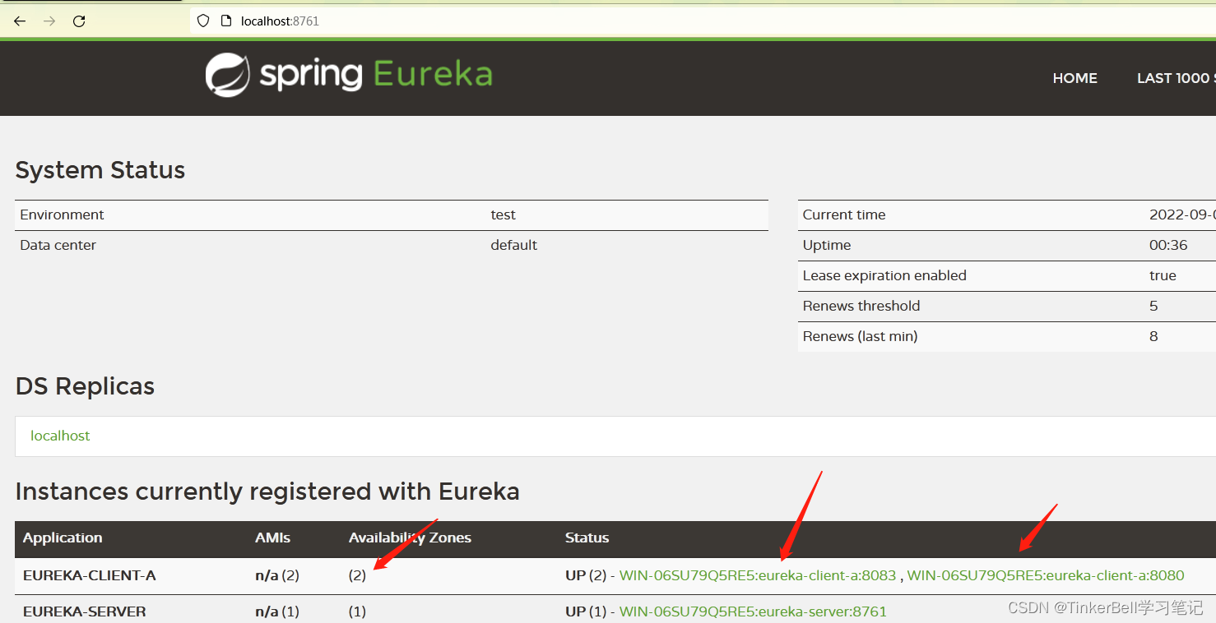This screenshot has height=623, width=1216.
Task: Select the Uptime label
Action: point(827,245)
